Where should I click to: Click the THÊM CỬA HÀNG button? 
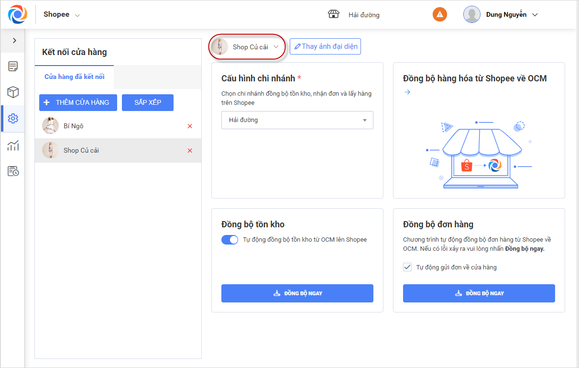[x=78, y=102]
